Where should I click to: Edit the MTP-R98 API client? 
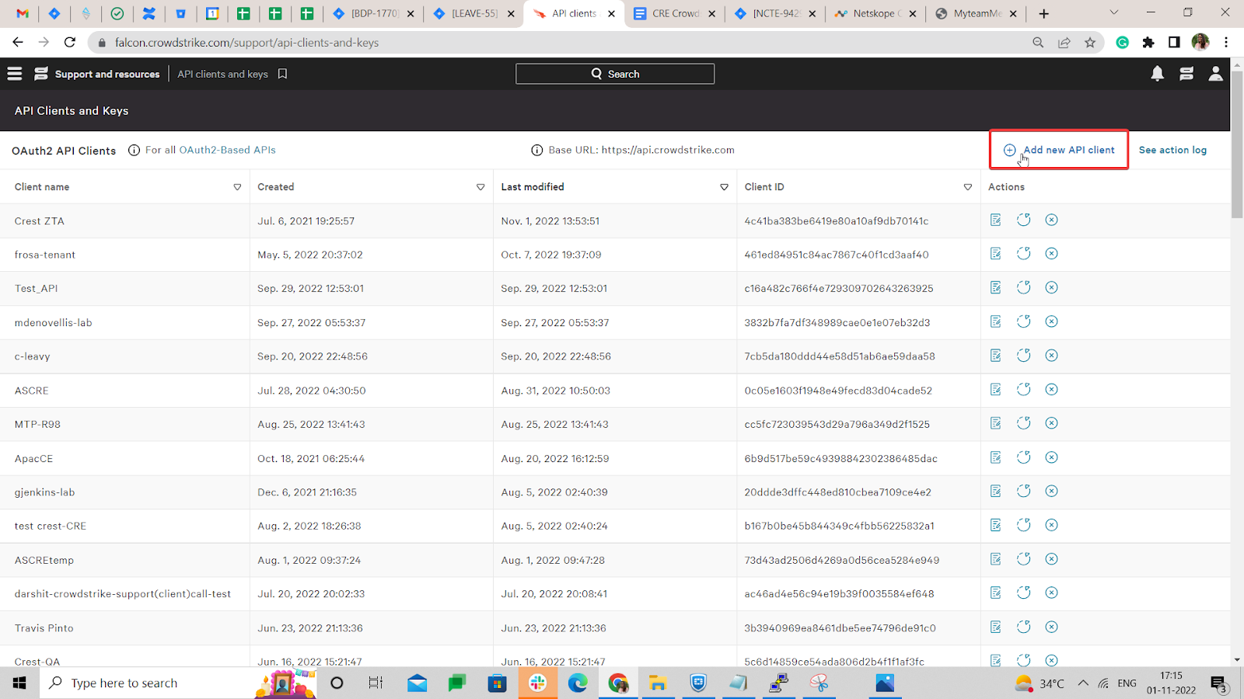click(x=996, y=423)
